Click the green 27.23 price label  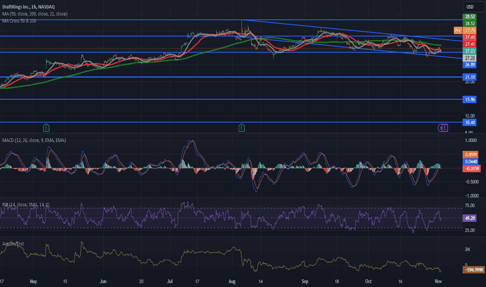click(469, 51)
